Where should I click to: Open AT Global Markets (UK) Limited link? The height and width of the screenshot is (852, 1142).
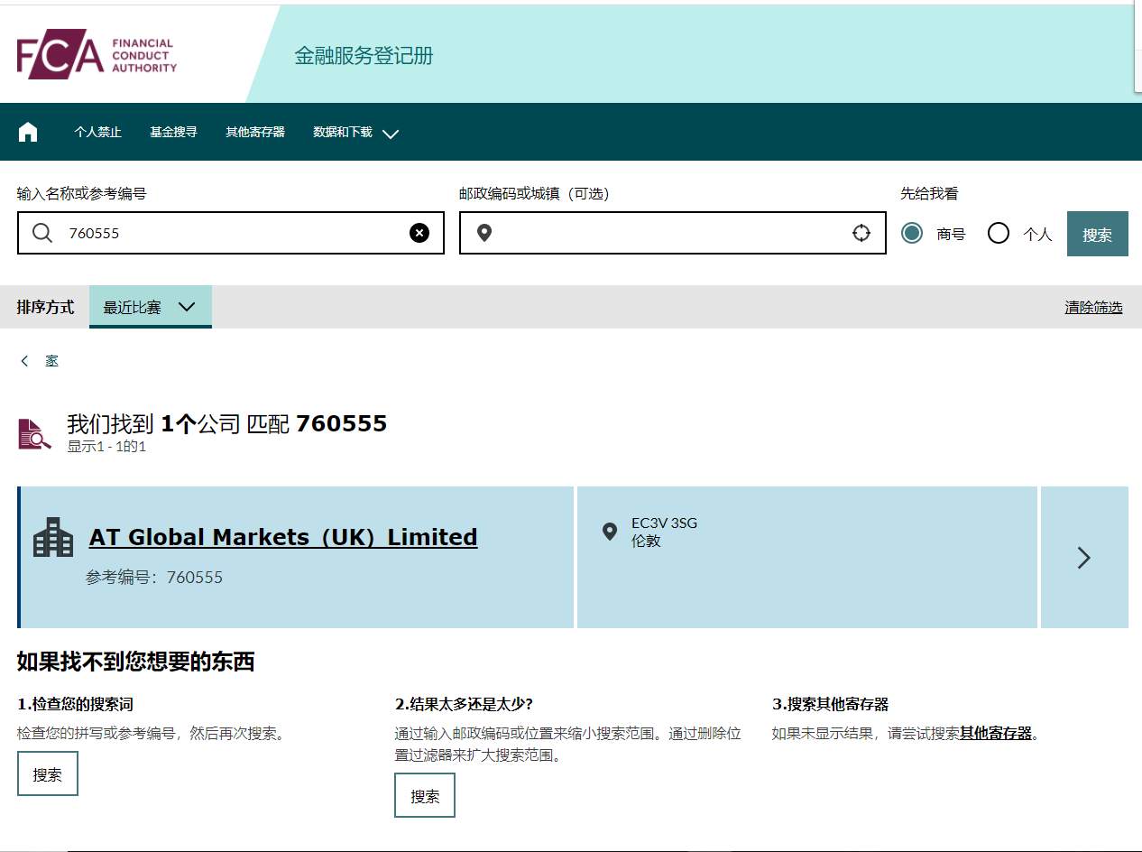(283, 537)
